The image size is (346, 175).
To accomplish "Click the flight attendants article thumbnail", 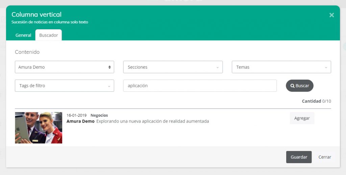I will (x=39, y=128).
